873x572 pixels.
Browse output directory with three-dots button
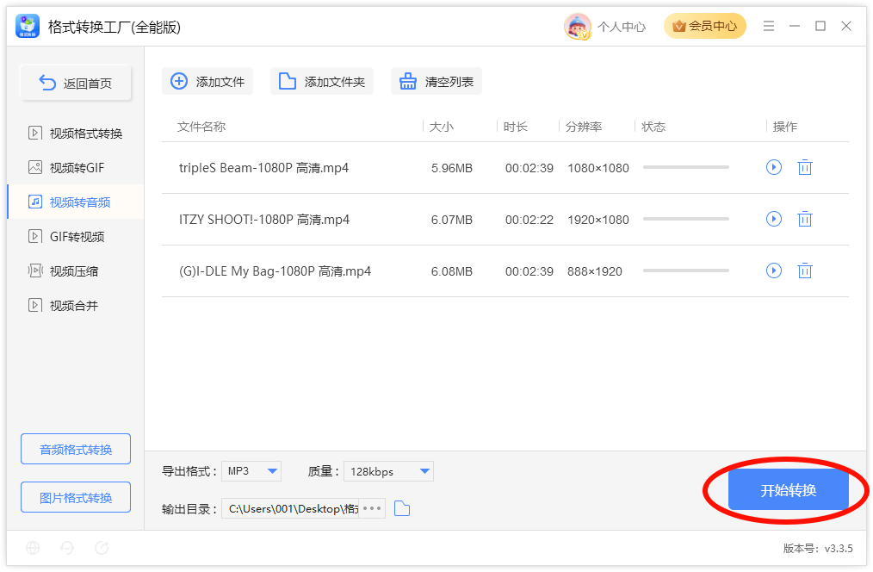372,508
